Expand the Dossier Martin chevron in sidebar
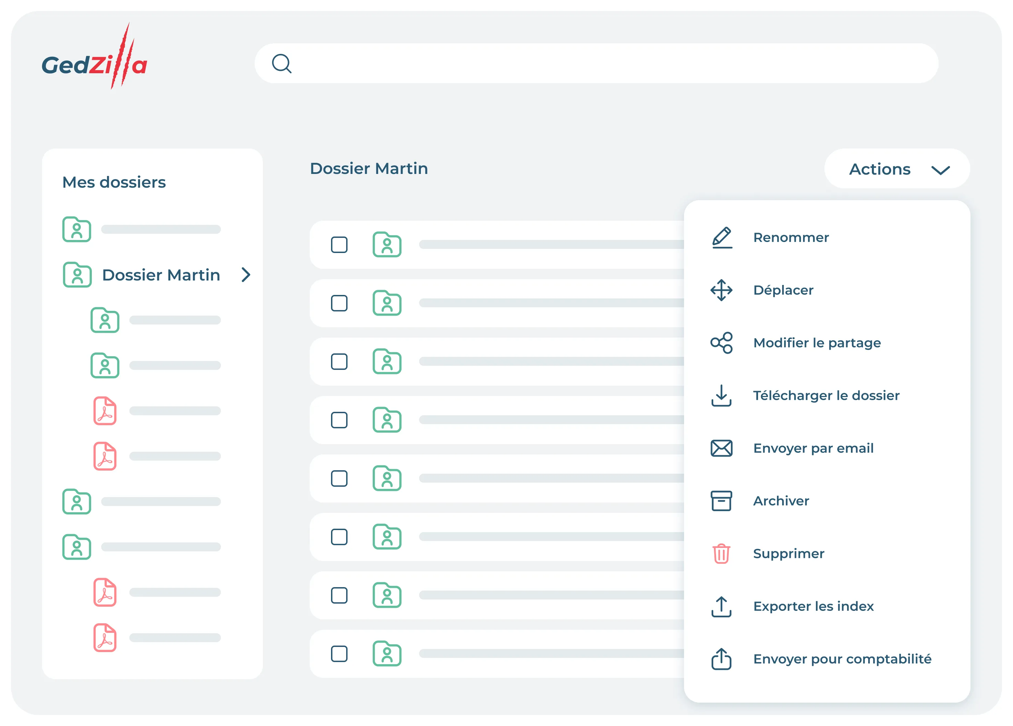The image size is (1013, 726). pos(246,275)
